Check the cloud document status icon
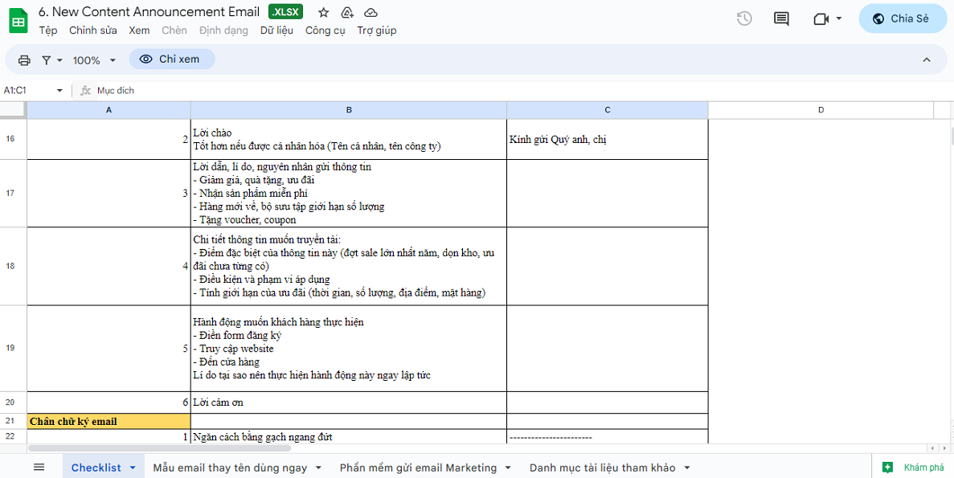954x478 pixels. [371, 13]
